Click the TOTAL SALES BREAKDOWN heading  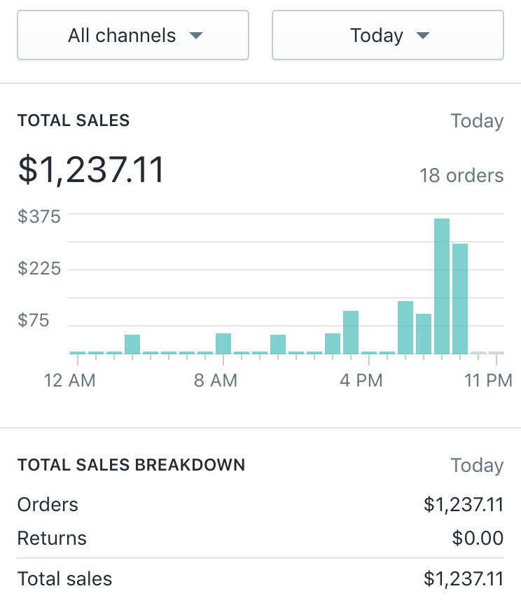(131, 465)
